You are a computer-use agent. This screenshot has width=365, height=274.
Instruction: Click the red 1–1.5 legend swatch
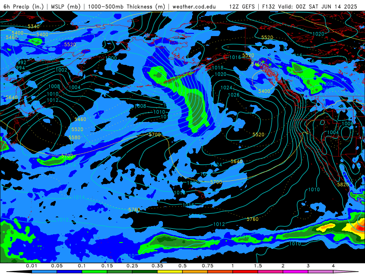pyautogui.click(x=245, y=272)
